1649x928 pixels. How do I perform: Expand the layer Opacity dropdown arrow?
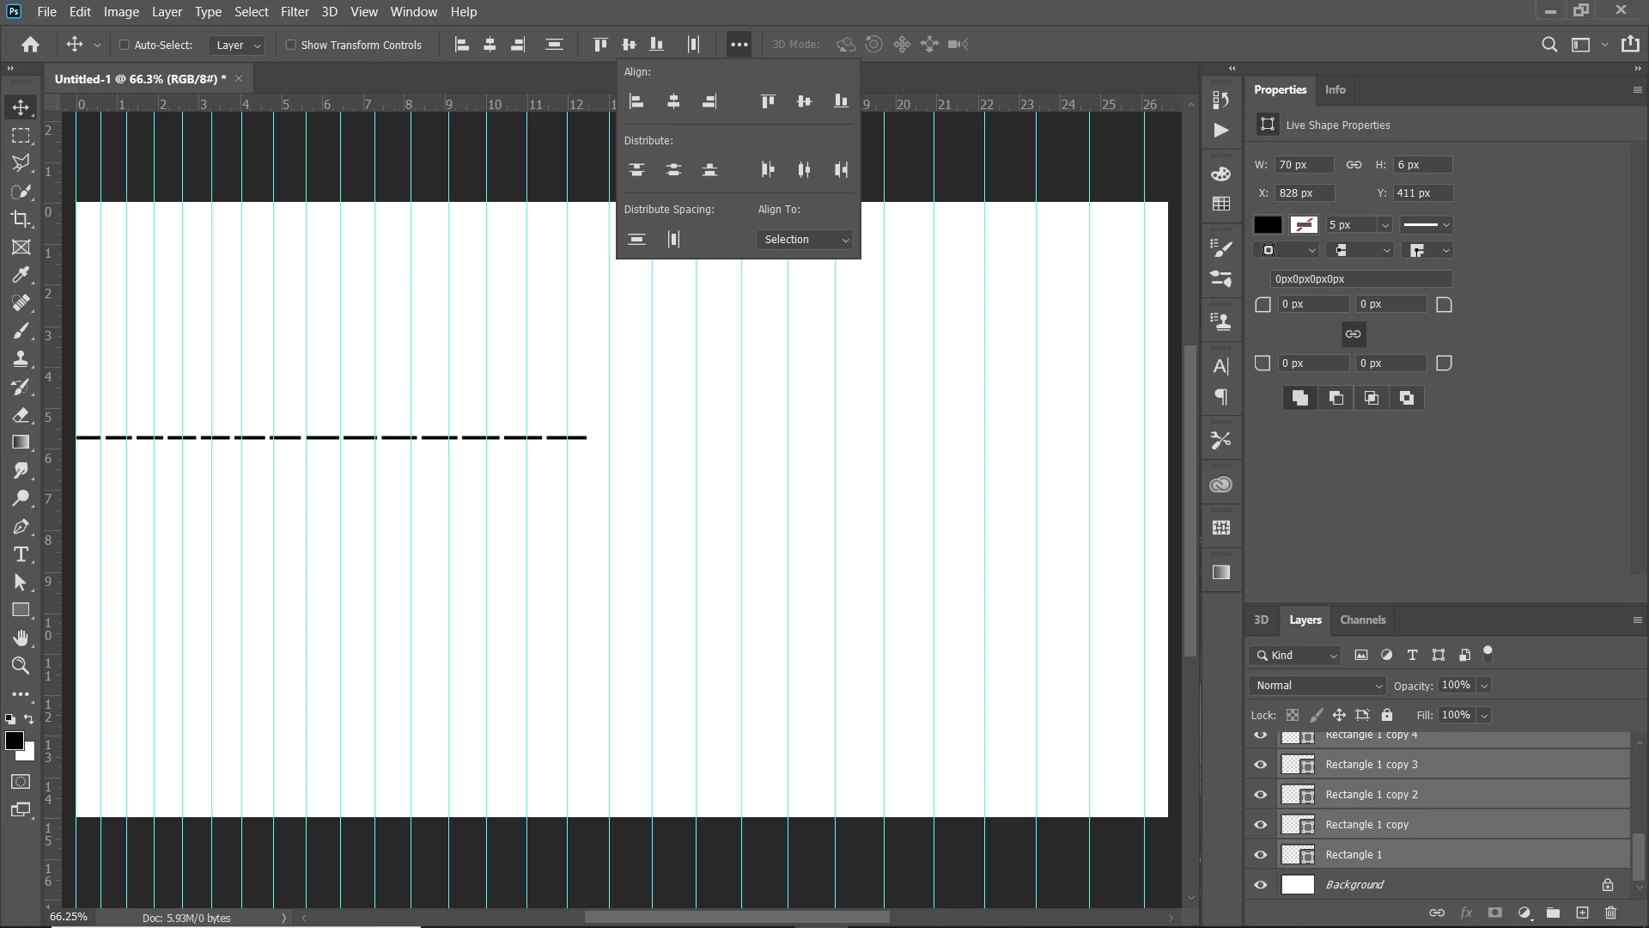tap(1484, 686)
